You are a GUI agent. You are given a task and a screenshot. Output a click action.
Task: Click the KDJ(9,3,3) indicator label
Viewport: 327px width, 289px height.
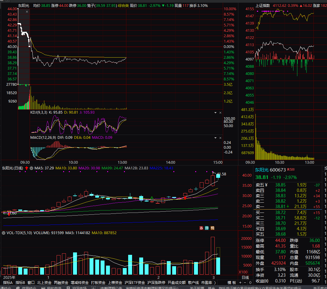(x=39, y=112)
